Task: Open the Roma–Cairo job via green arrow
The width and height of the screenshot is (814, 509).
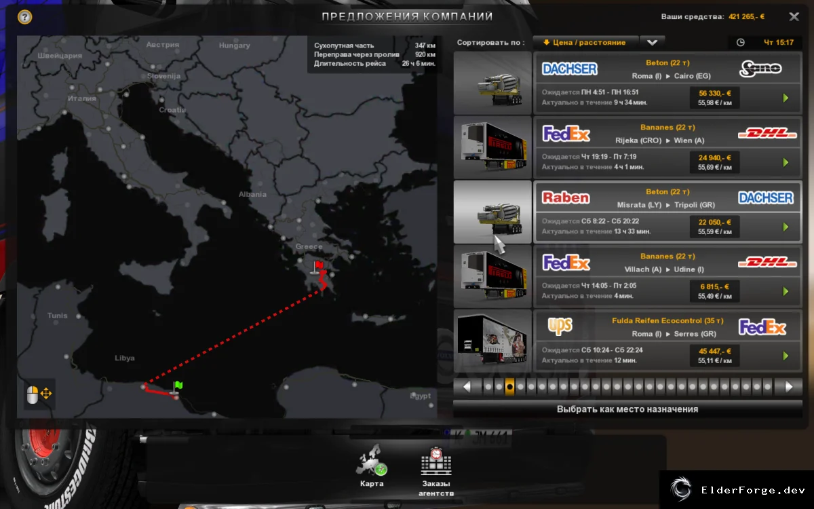Action: (x=786, y=98)
